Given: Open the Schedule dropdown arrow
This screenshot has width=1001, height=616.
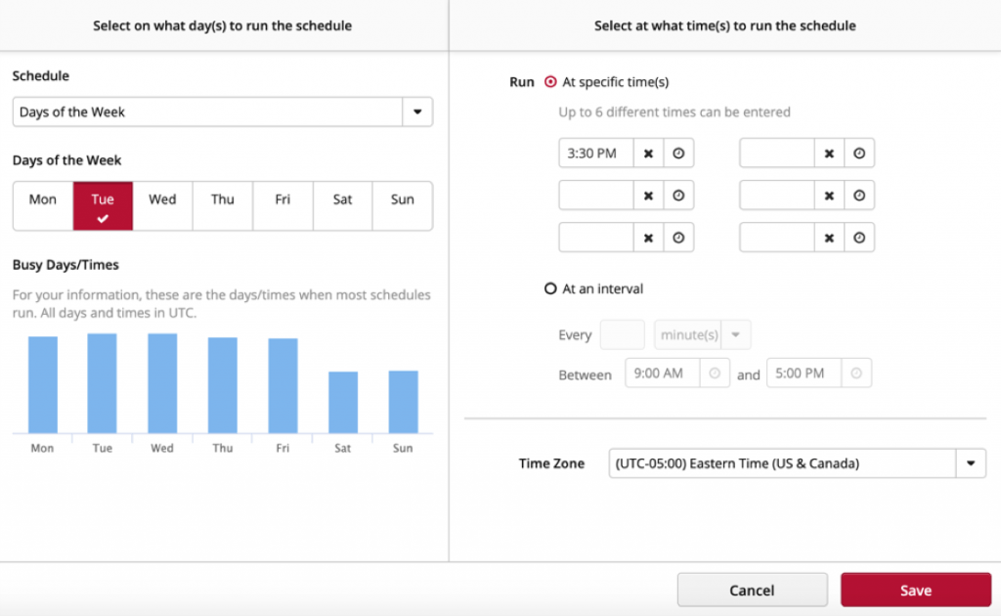Looking at the screenshot, I should [417, 111].
